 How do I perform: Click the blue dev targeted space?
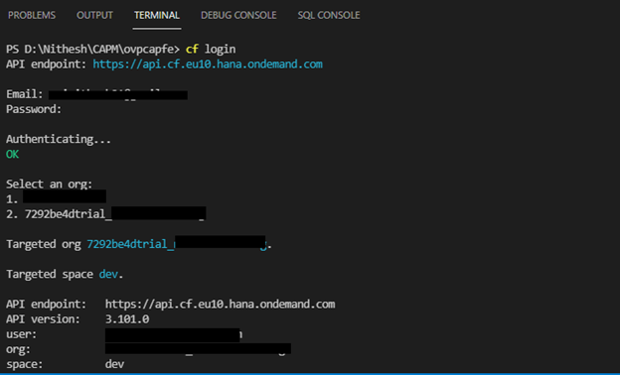click(108, 274)
